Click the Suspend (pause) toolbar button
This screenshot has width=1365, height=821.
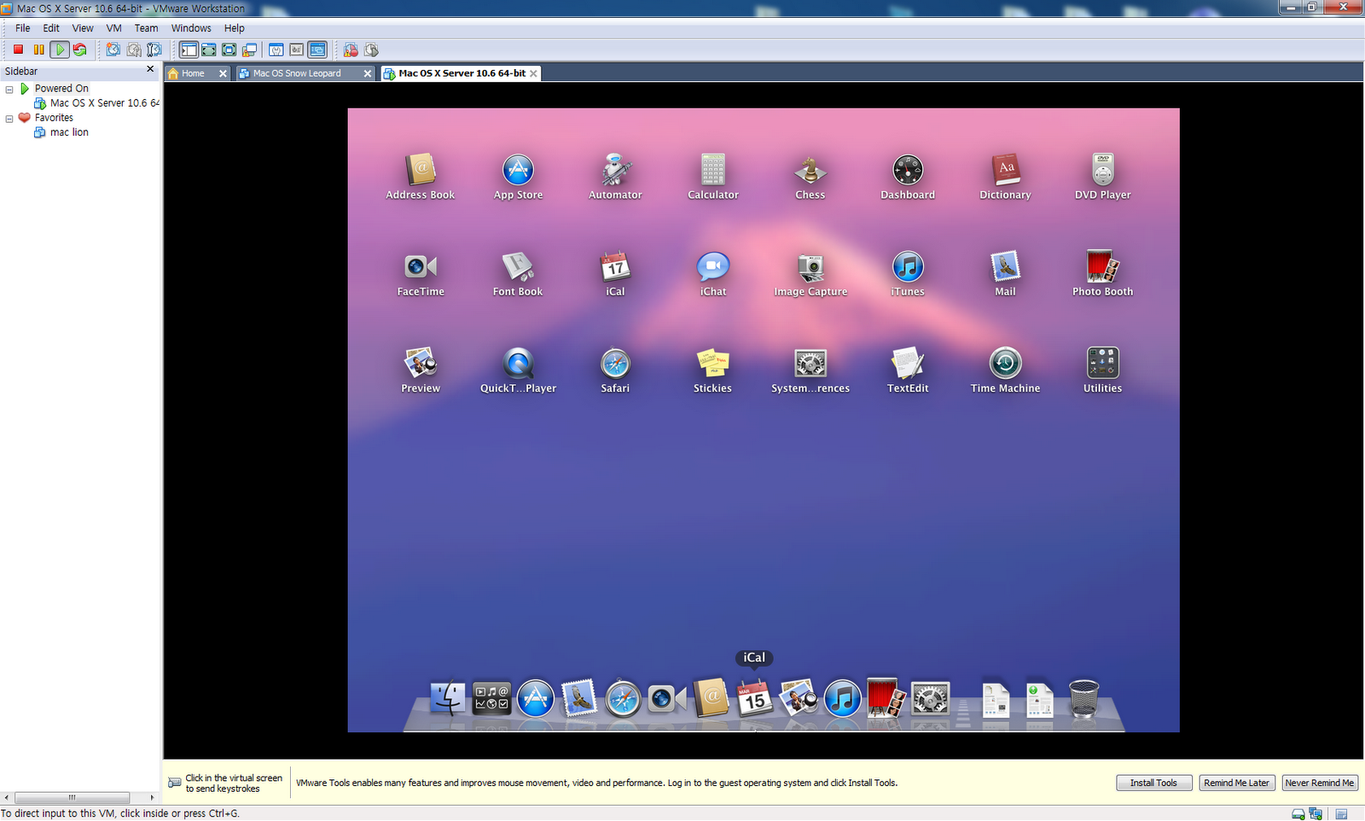click(38, 49)
